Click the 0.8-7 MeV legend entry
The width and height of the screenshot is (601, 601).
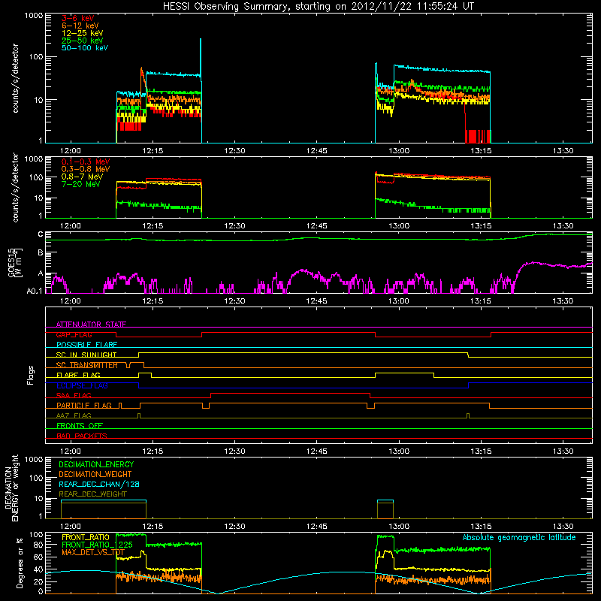coord(82,177)
